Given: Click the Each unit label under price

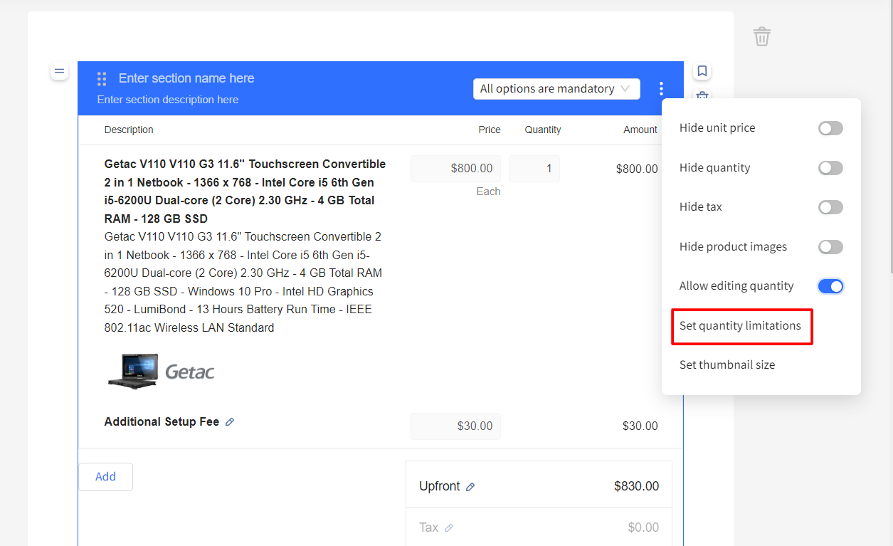Looking at the screenshot, I should 488,191.
